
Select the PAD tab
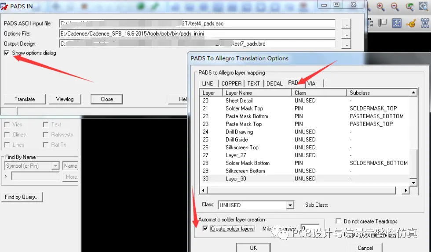coord(294,83)
